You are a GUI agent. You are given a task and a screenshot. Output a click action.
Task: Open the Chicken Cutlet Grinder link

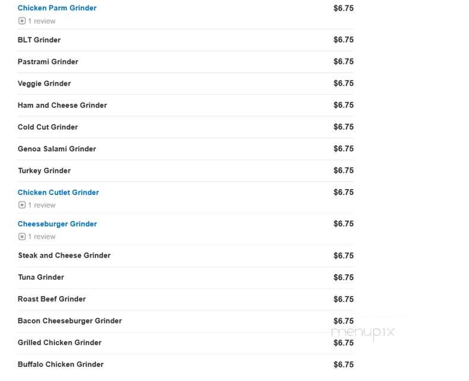[58, 193]
